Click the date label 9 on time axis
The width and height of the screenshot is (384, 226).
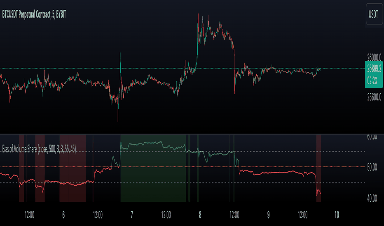(268, 215)
